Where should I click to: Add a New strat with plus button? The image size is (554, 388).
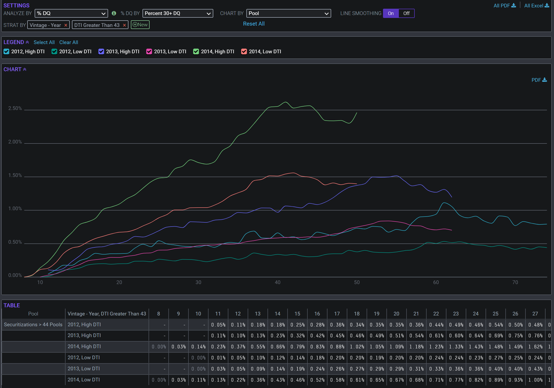140,25
